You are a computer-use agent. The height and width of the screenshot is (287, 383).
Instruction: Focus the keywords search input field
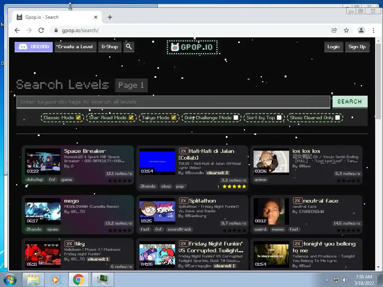click(x=173, y=102)
